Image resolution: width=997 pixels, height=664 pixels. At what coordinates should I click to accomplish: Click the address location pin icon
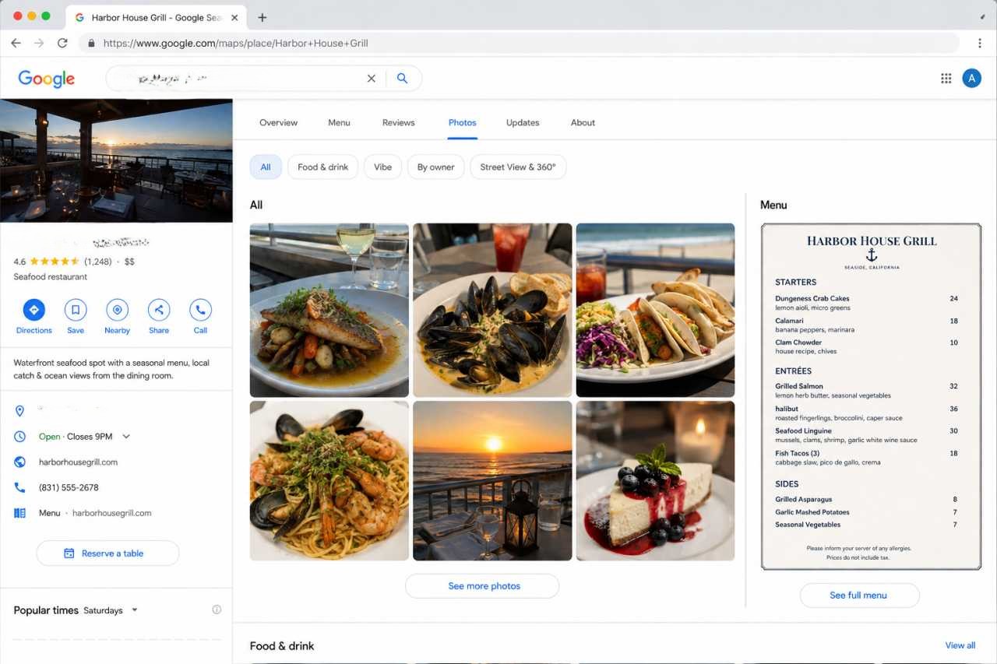20,410
